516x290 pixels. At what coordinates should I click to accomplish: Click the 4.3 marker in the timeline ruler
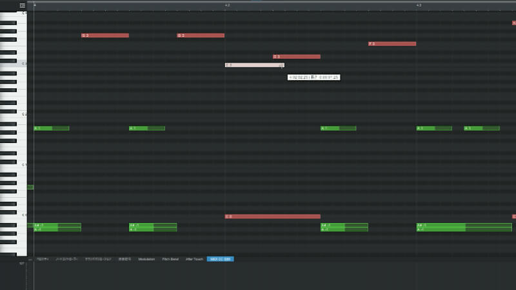(x=419, y=5)
